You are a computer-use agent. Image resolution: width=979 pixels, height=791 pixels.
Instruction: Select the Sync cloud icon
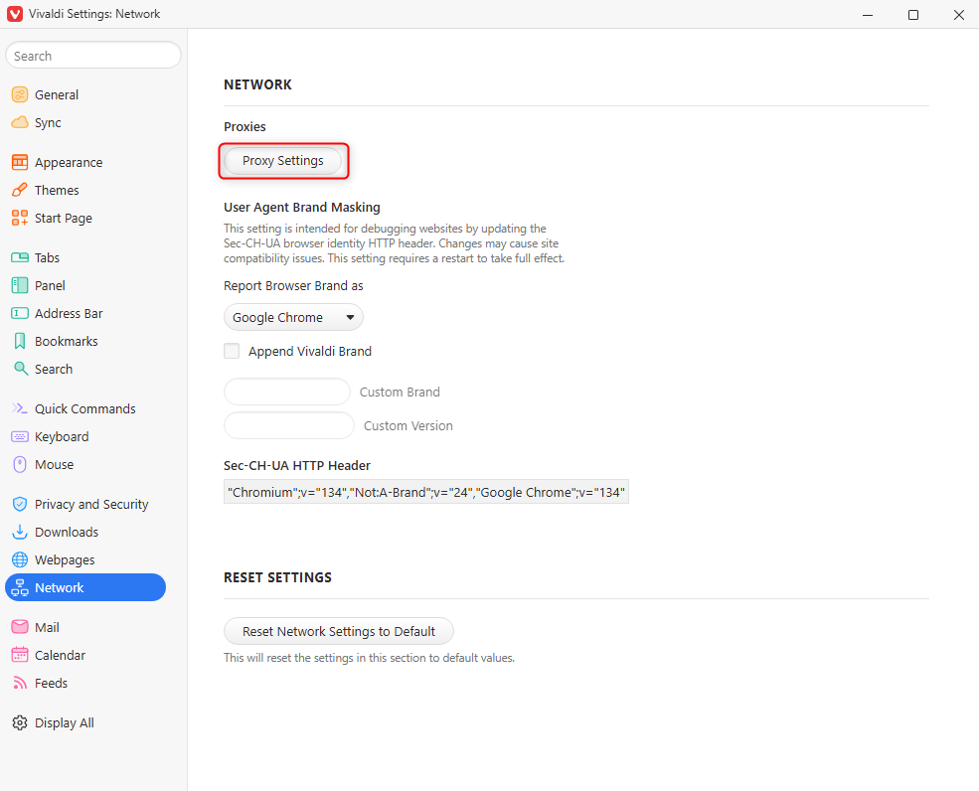point(20,122)
